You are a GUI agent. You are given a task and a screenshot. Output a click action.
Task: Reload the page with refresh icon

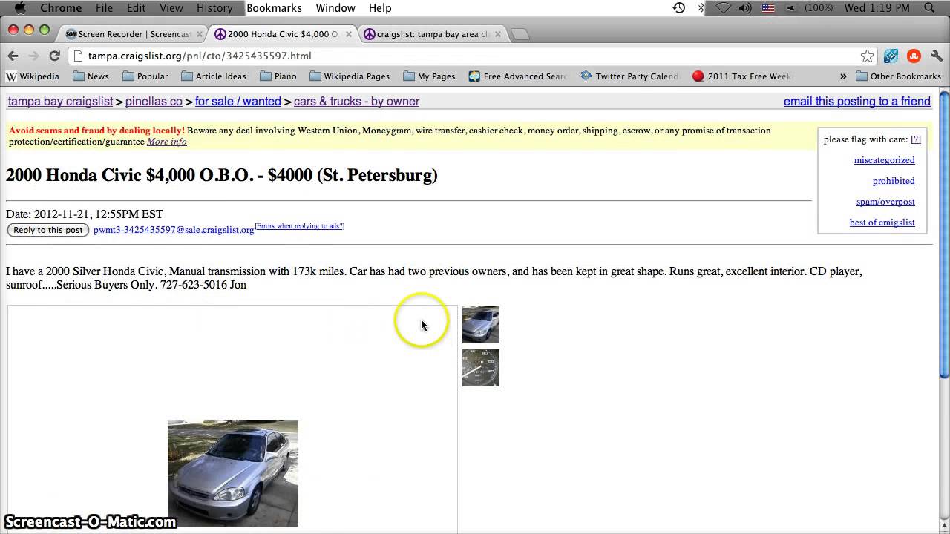pos(54,56)
